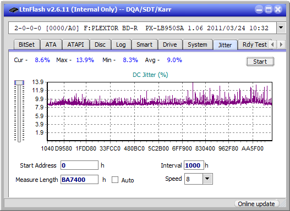Click the y-axis label 11.9
The image size is (290, 211).
tap(38, 91)
